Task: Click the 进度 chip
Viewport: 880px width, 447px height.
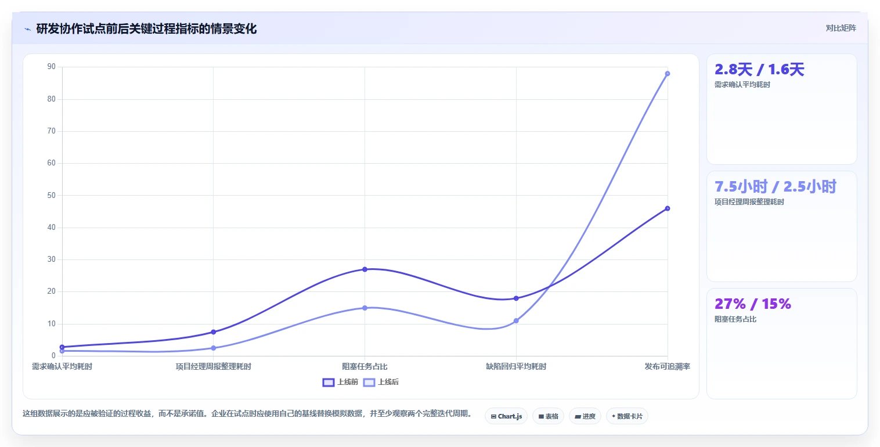Action: click(585, 416)
